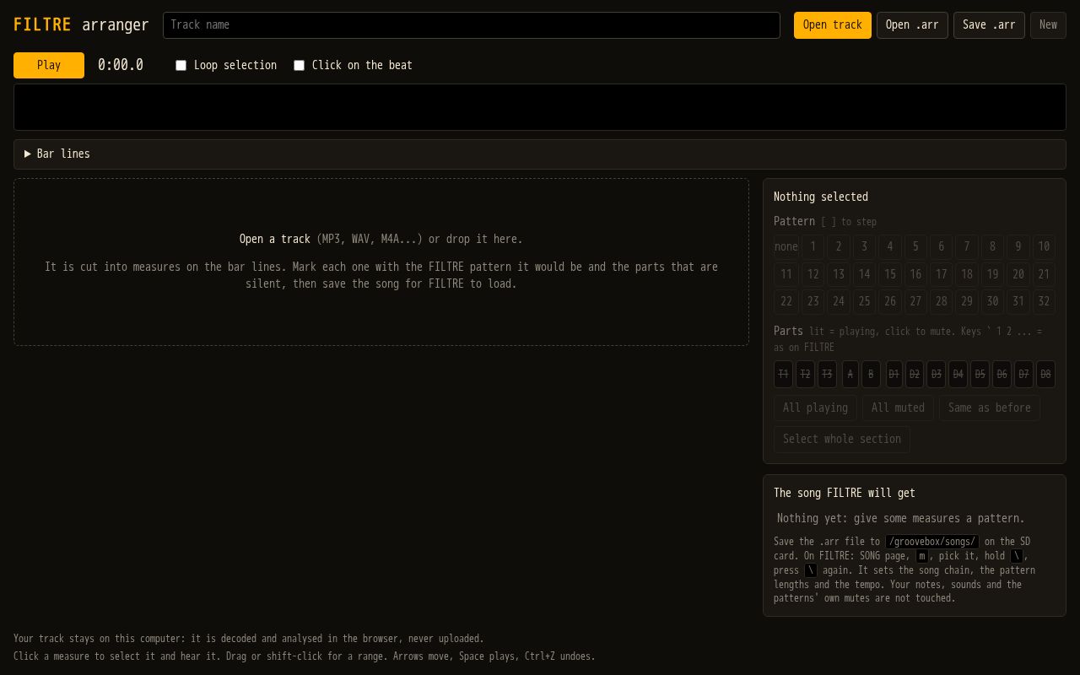
Task: Select pattern 25
Action: point(864,302)
